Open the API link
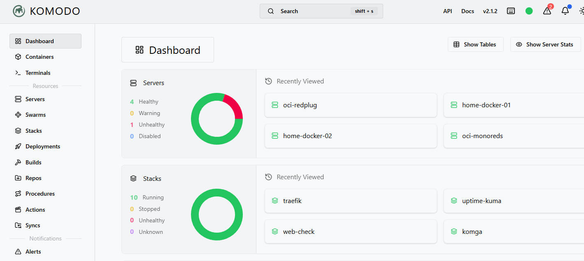584x261 pixels. point(448,11)
